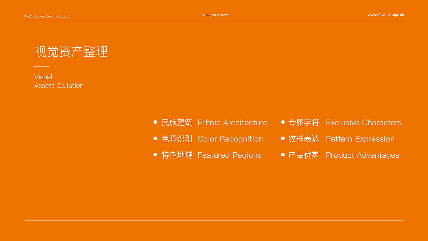Click the 'Pattern Expression' label
428x241 pixels.
click(x=360, y=139)
